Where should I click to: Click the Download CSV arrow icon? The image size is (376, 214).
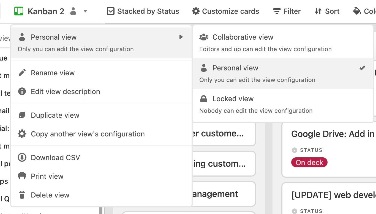point(22,158)
